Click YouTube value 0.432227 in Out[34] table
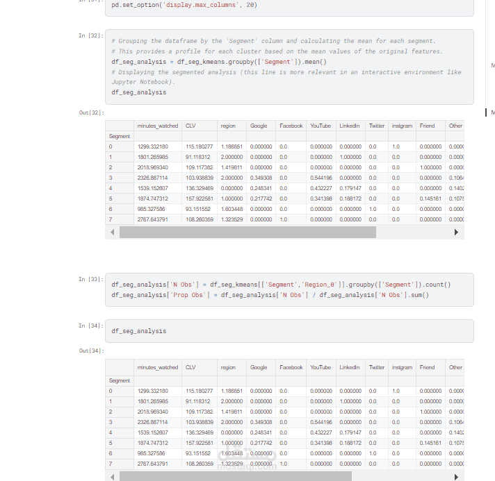The image size is (495, 481). tap(321, 432)
